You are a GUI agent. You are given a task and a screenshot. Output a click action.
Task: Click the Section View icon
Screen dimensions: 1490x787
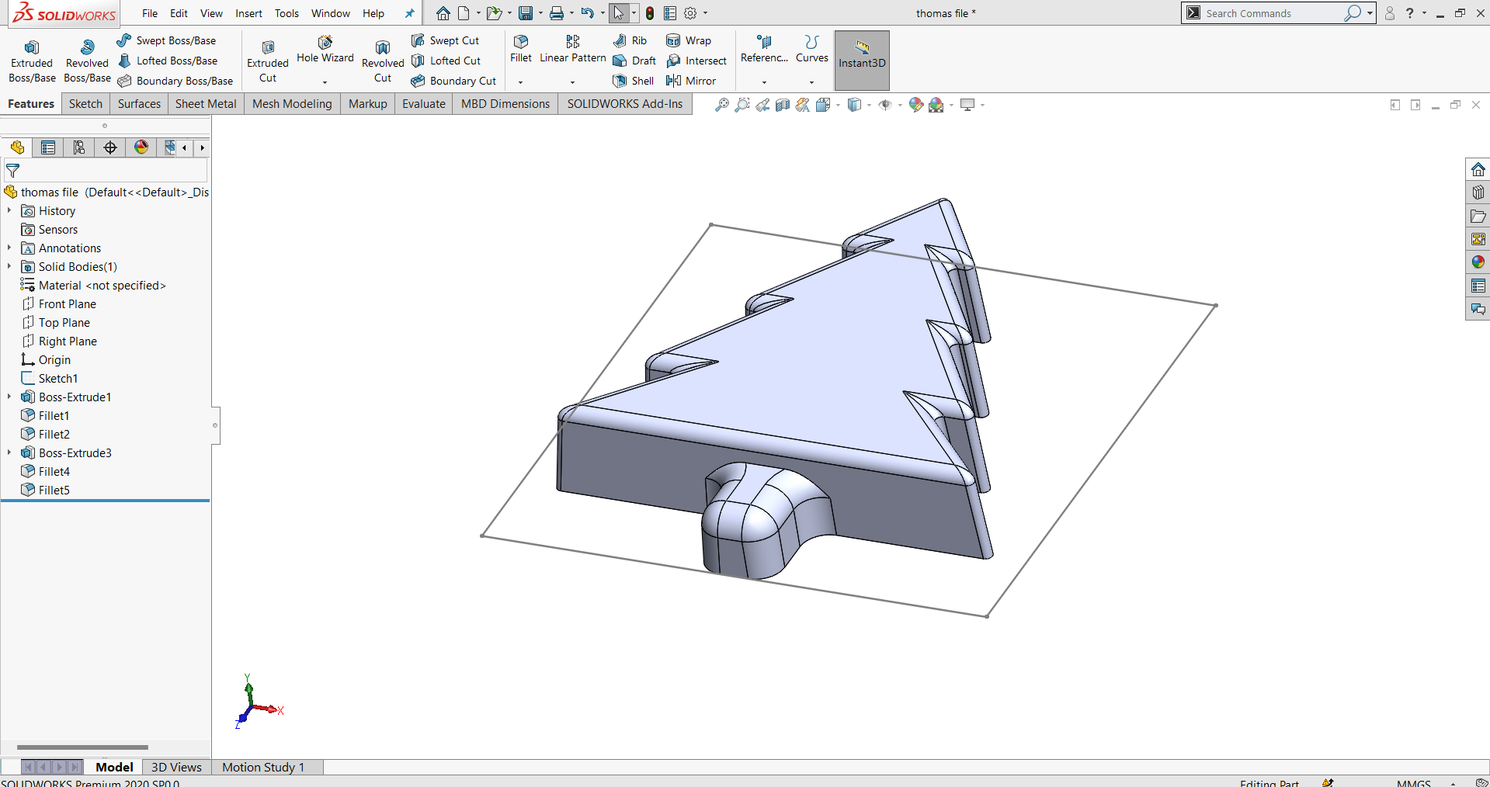click(783, 105)
